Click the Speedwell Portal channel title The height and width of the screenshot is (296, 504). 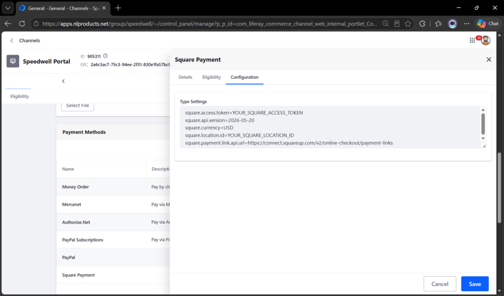point(46,61)
